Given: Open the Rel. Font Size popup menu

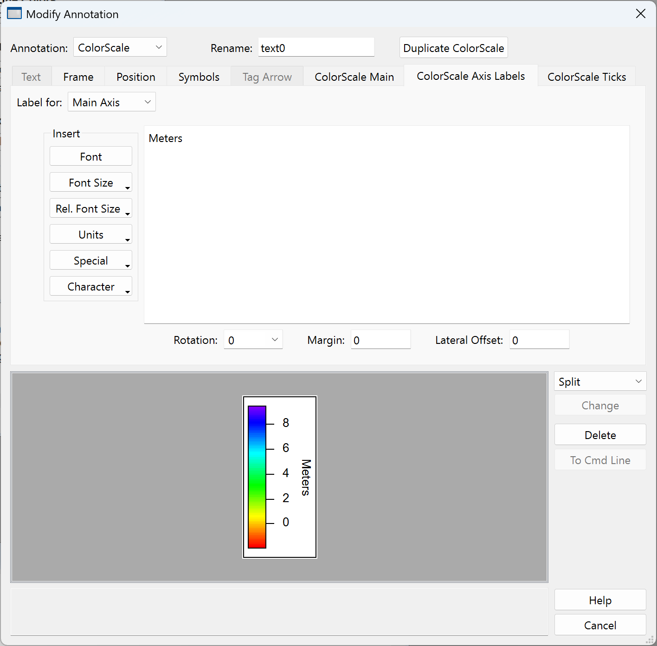Looking at the screenshot, I should click(91, 209).
